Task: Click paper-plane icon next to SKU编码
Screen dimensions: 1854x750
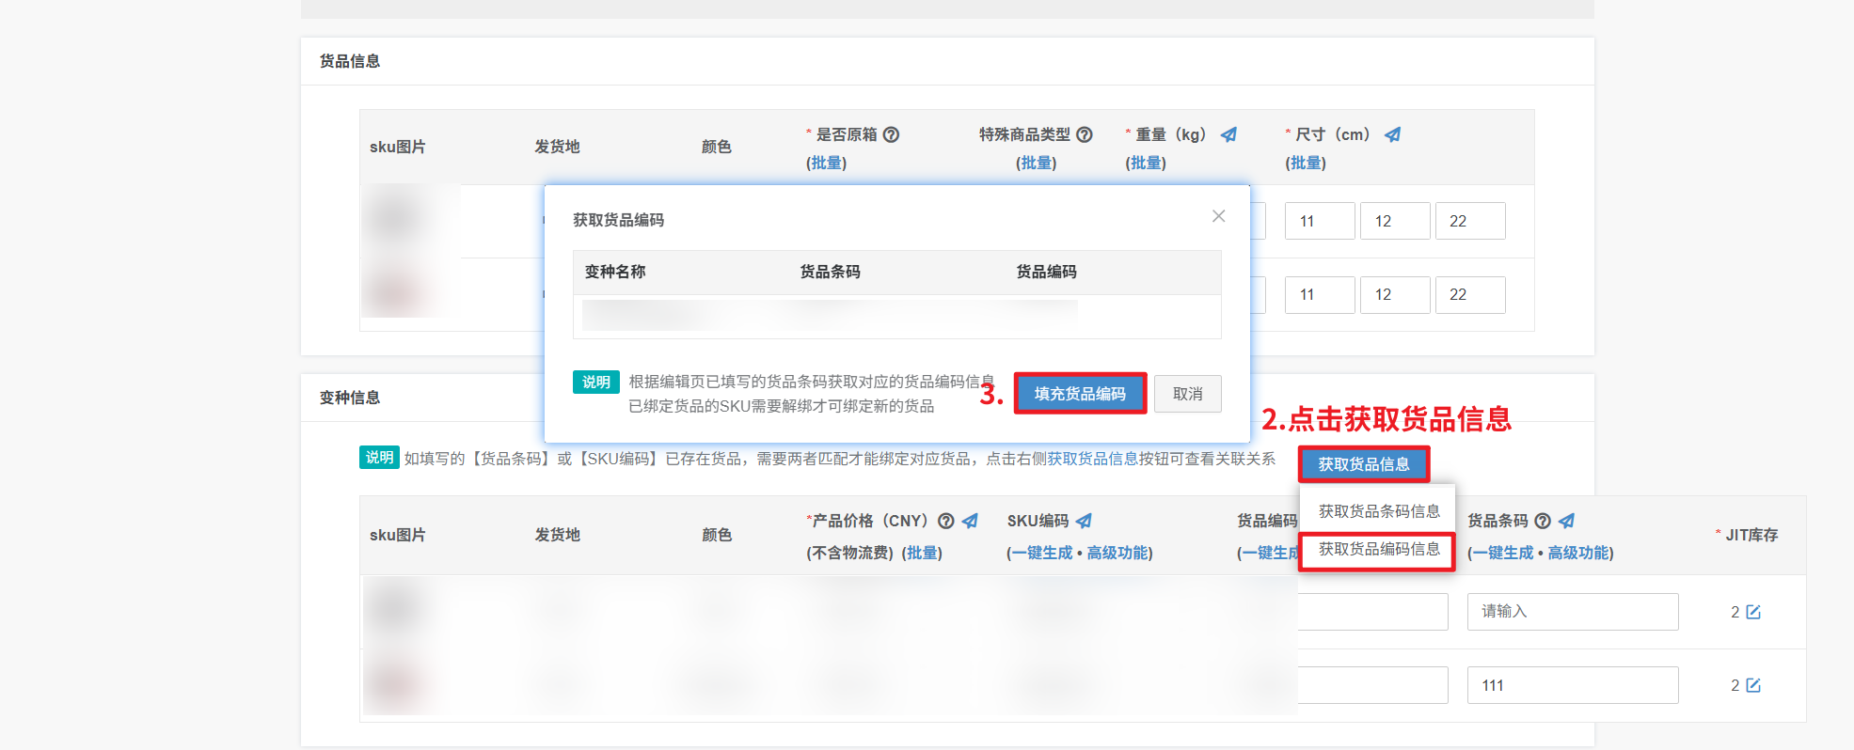Action: [x=1084, y=521]
